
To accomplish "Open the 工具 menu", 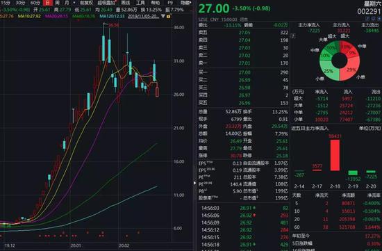I will [x=140, y=3].
